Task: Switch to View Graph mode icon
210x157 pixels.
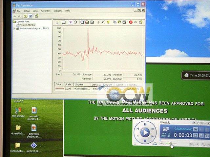Action: [x=82, y=22]
